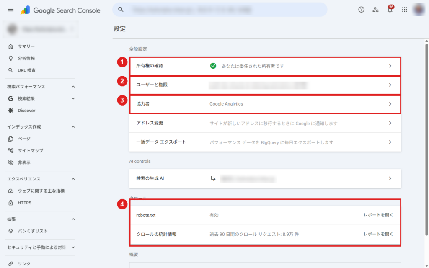Viewport: 429px width, 268px height.
Task: Click the scrollbar down arrow
Action: 426,266
